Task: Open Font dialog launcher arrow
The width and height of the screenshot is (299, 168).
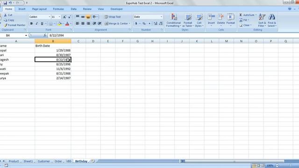Action: click(x=71, y=30)
